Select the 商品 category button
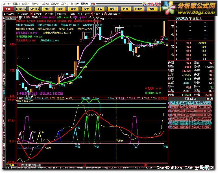 (99, 9)
